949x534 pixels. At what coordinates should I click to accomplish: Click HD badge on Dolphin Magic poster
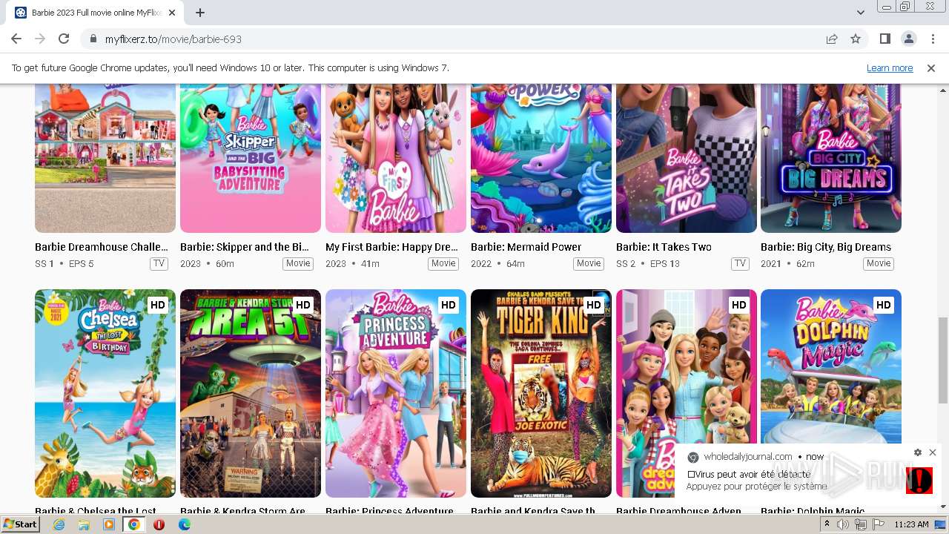tap(884, 305)
